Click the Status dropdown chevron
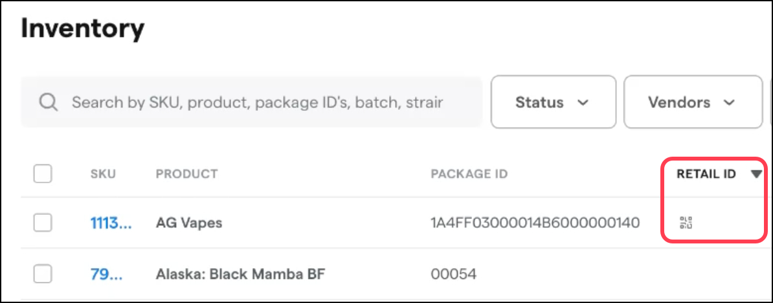The height and width of the screenshot is (303, 773). pos(583,103)
